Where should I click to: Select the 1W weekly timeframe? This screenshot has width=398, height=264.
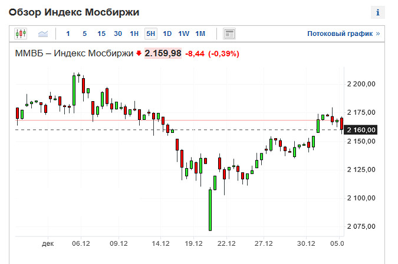[x=184, y=34]
